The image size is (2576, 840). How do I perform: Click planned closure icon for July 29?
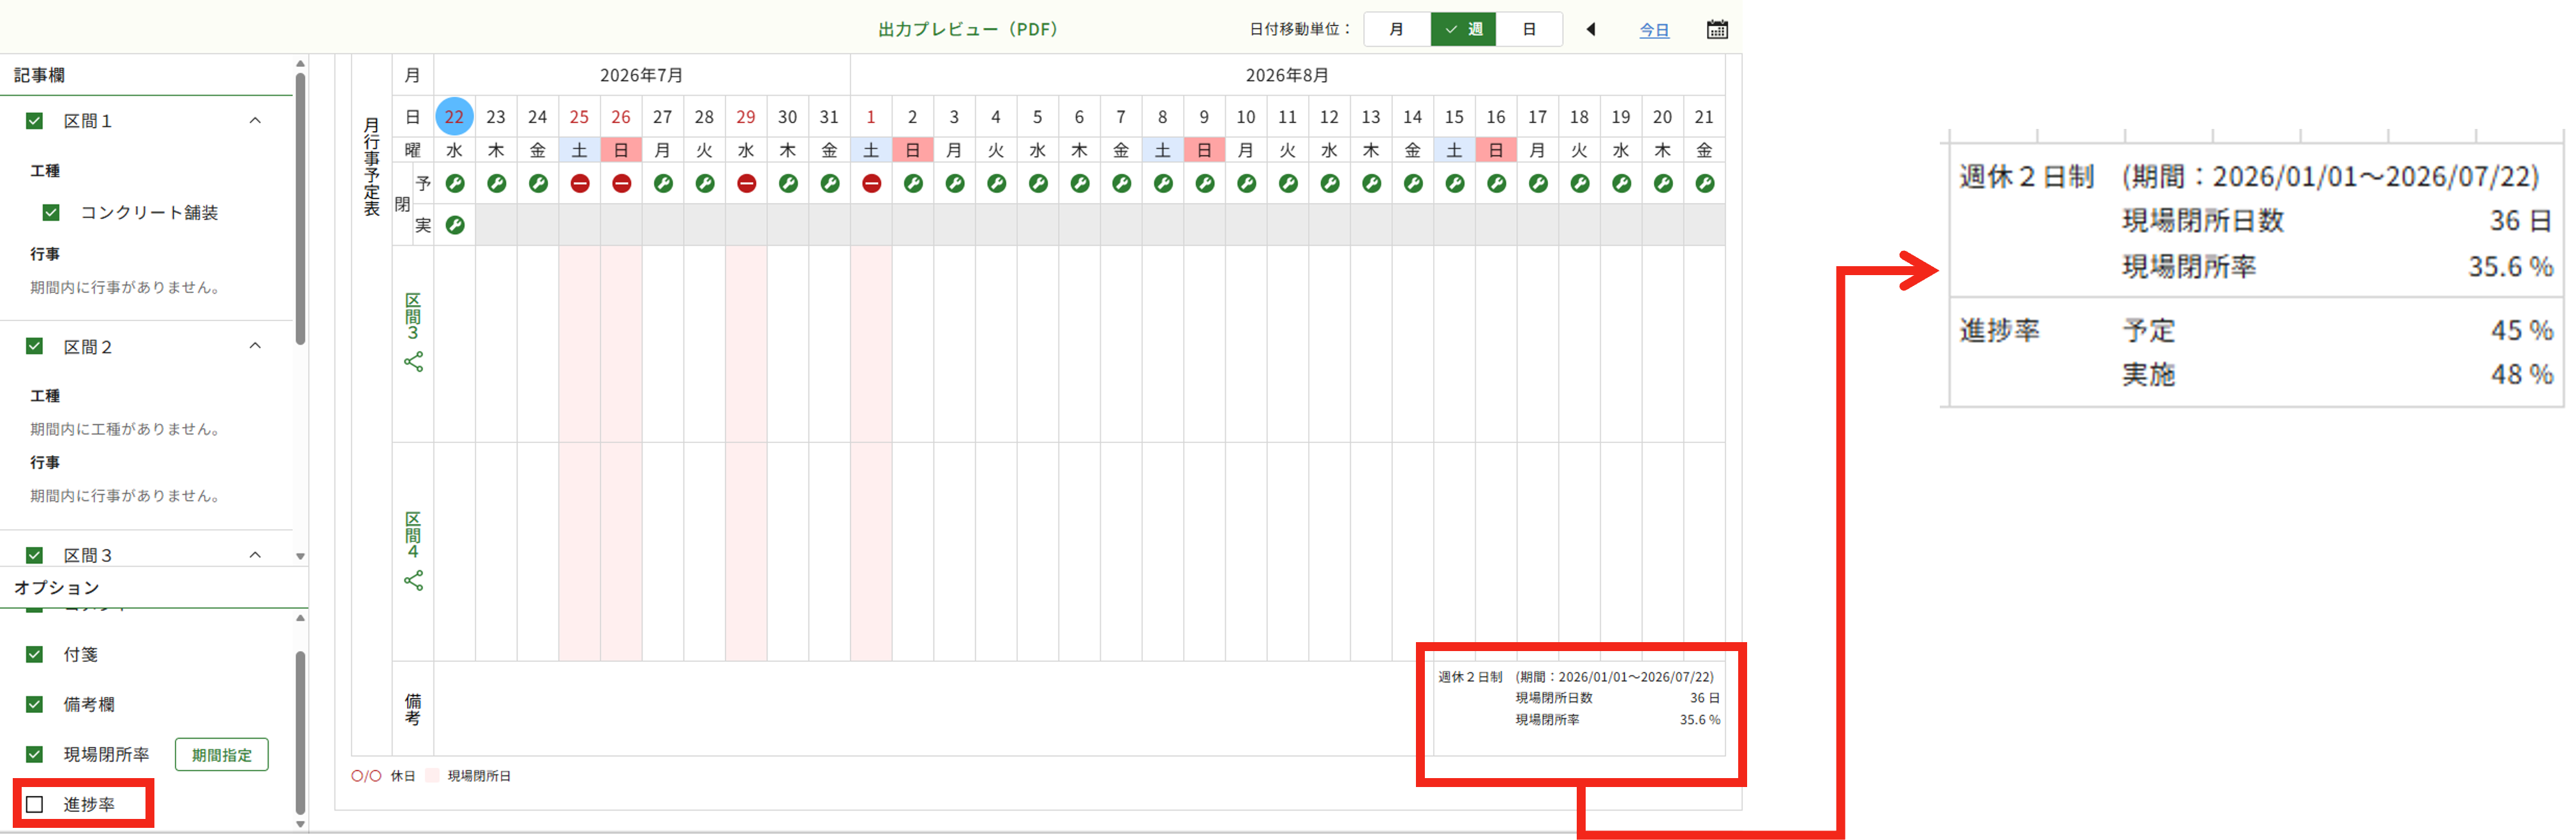click(x=746, y=183)
